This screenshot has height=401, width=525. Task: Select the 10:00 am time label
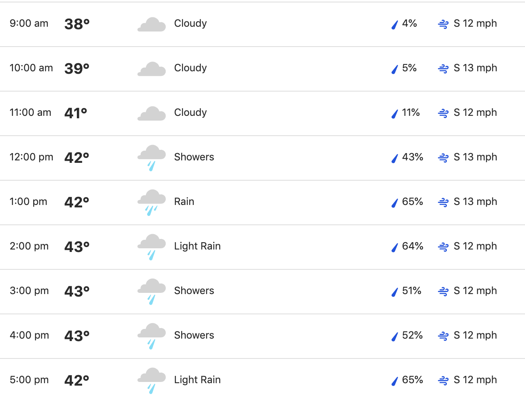tap(31, 68)
